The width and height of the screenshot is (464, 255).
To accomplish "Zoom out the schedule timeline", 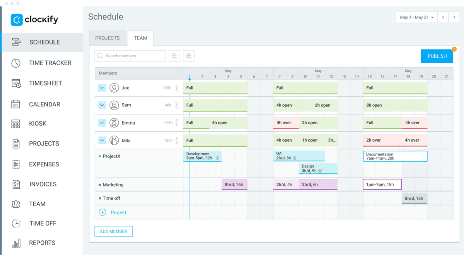I will click(x=174, y=56).
